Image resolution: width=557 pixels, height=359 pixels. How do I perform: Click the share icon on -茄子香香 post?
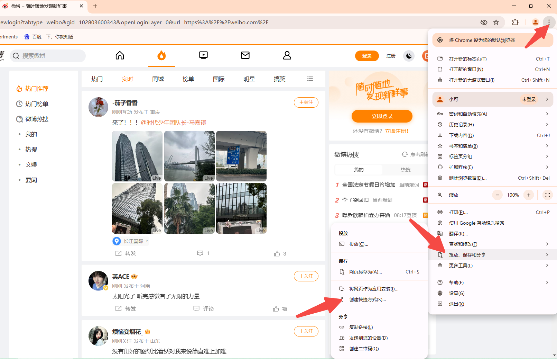tap(118, 253)
